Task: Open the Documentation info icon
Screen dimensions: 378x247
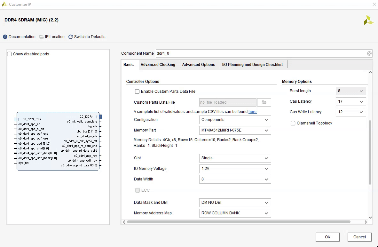Action: point(5,37)
